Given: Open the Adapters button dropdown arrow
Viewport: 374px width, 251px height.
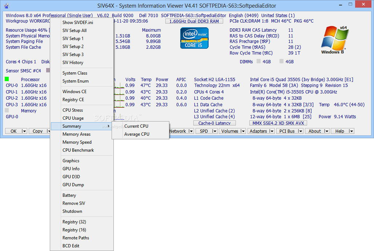Looking at the screenshot, I should (272, 131).
